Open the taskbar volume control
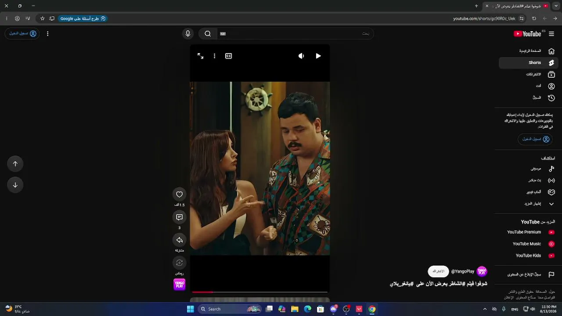Image resolution: width=562 pixels, height=316 pixels. tap(533, 309)
